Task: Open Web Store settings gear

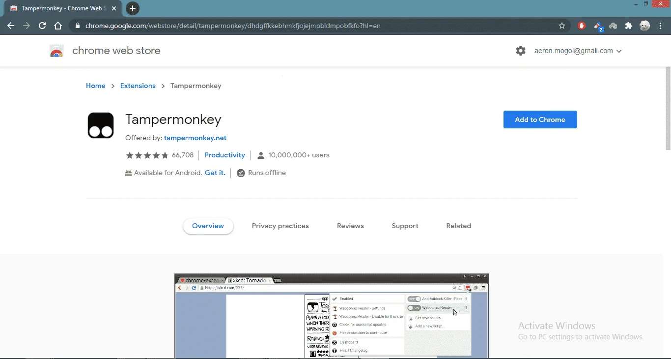Action: click(x=521, y=51)
